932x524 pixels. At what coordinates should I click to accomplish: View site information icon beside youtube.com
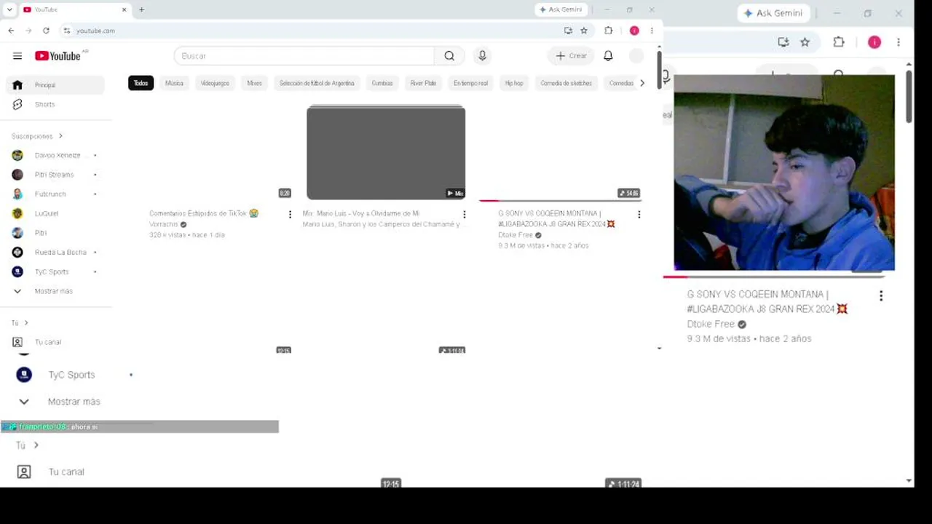tap(66, 31)
